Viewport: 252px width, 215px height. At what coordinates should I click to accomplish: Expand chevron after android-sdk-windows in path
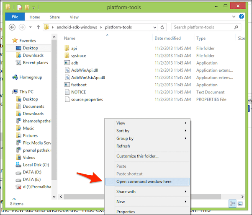pyautogui.click(x=101, y=27)
